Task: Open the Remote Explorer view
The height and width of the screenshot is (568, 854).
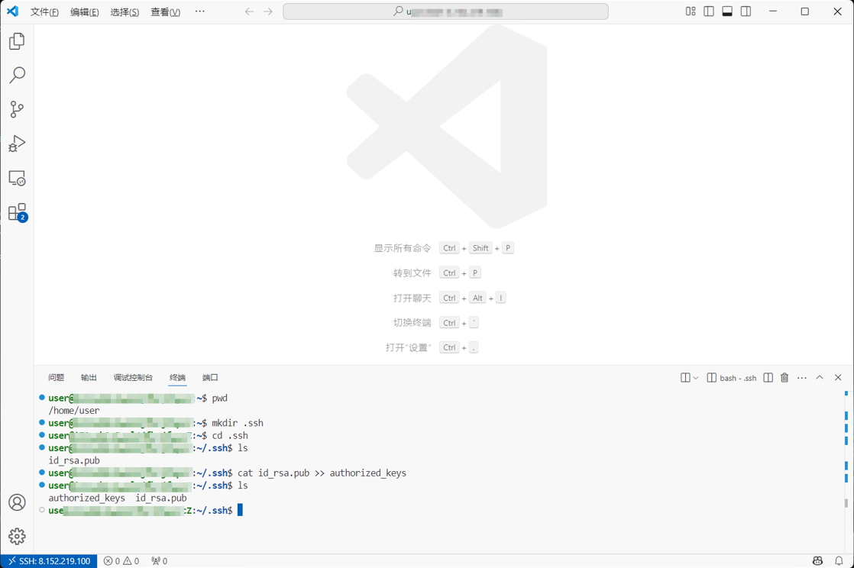Action: click(17, 178)
